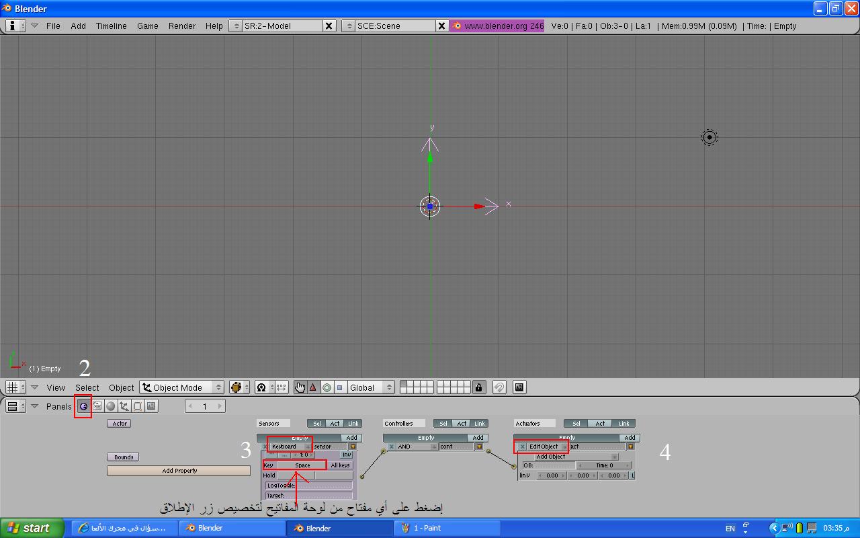
Task: Click Add in the Sensors column
Action: [351, 438]
